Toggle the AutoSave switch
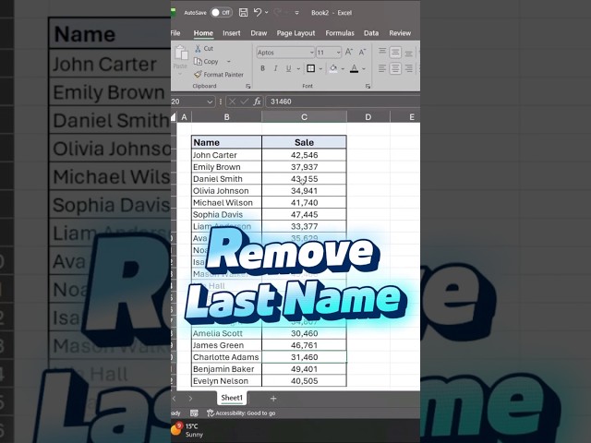 click(x=222, y=12)
